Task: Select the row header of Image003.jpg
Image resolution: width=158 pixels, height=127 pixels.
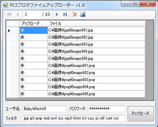Action: coord(13,44)
